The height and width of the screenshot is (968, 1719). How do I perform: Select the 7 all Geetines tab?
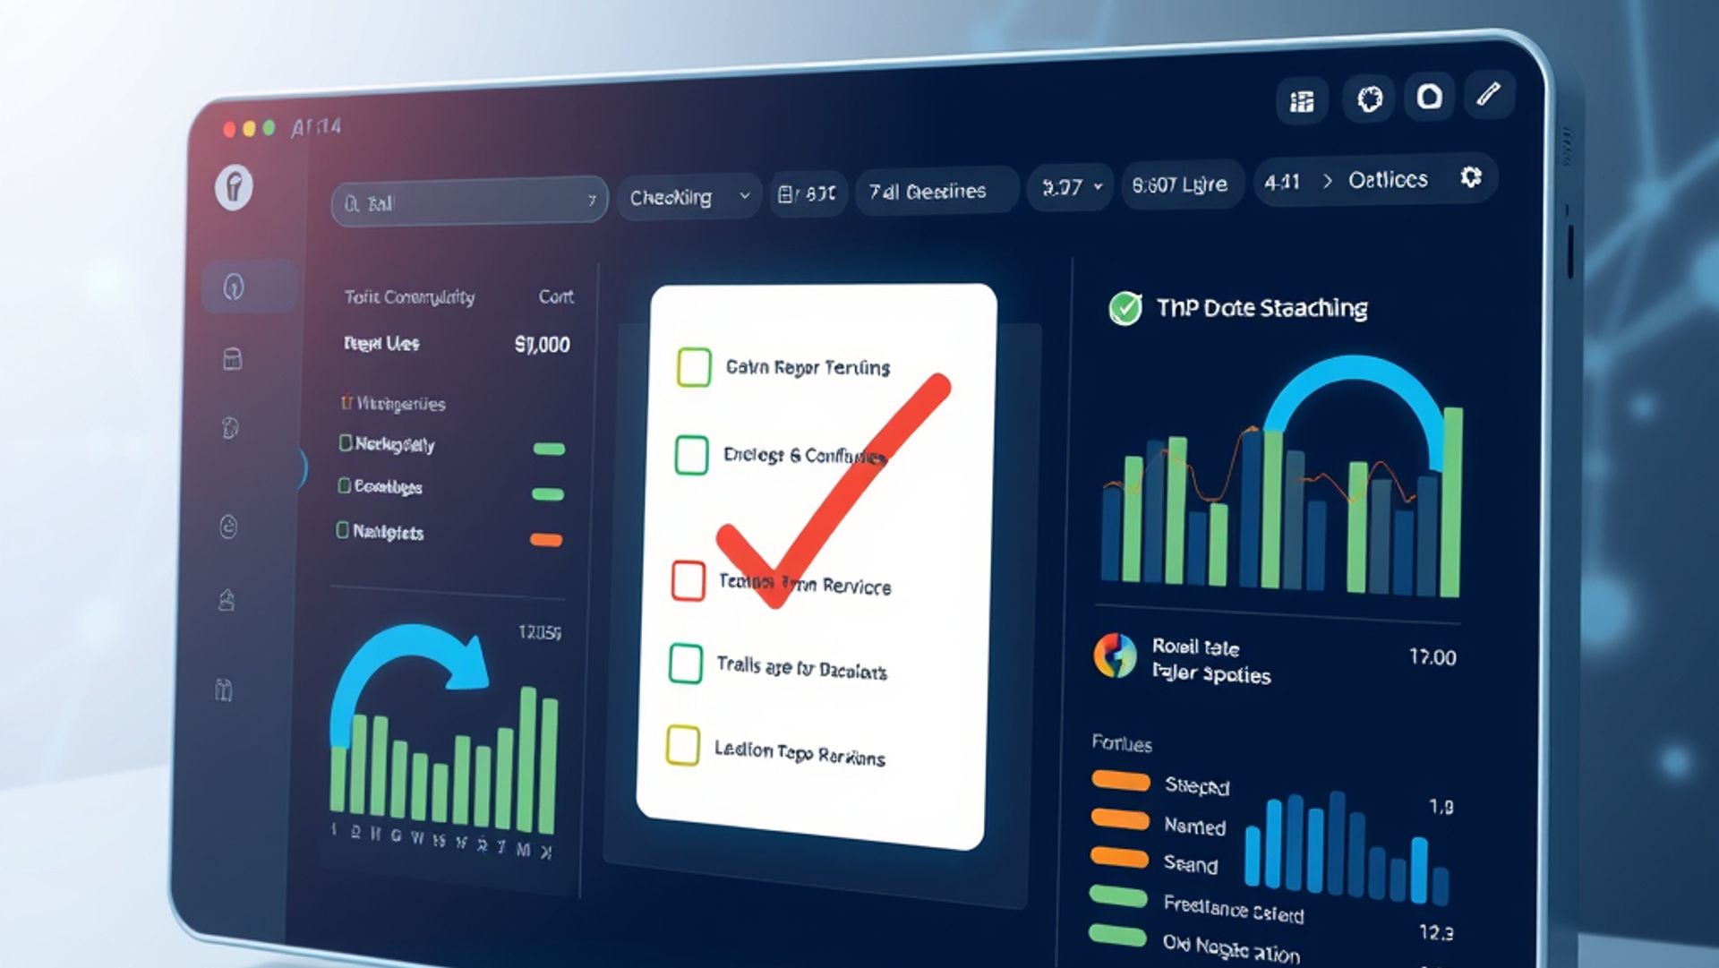coord(936,191)
